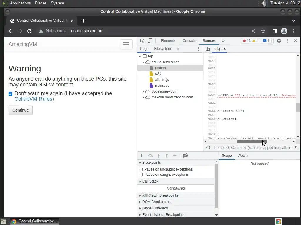Click Step over next function call
This screenshot has height=225, width=301.
[150, 156]
